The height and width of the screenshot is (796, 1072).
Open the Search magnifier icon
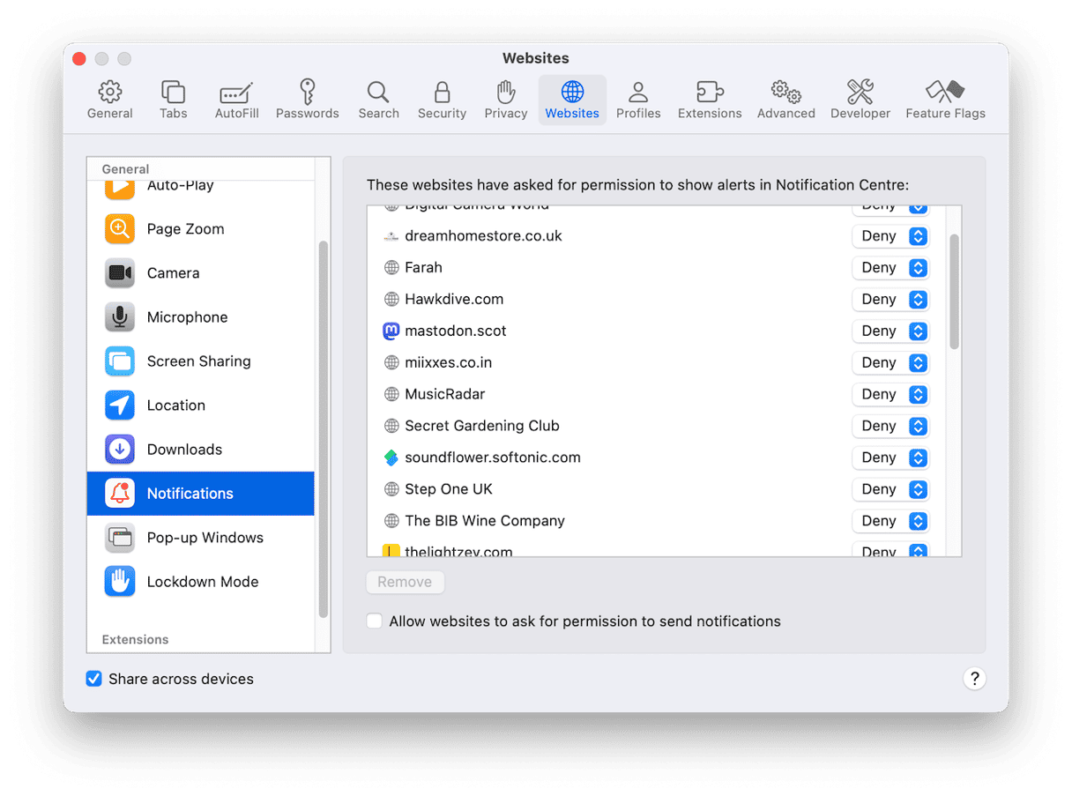click(x=378, y=92)
